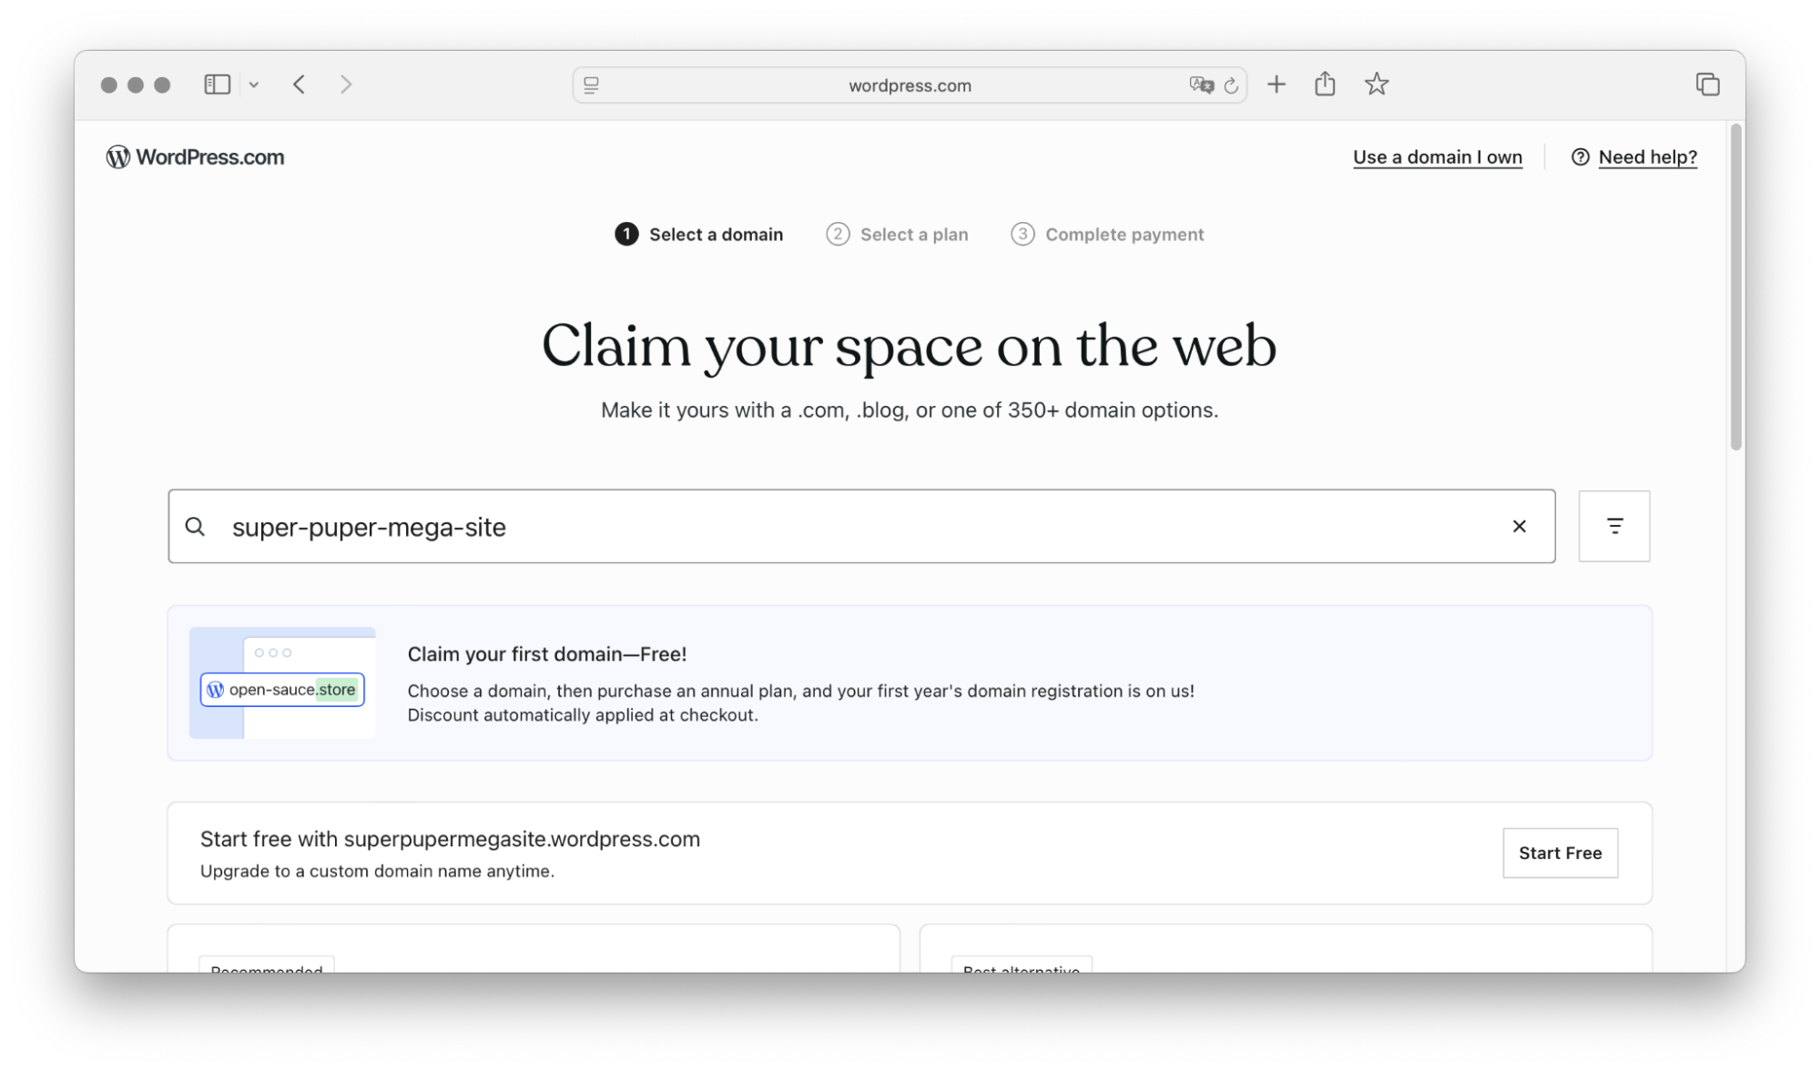Go to 'Complete payment' step
This screenshot has height=1072, width=1820.
point(1107,234)
